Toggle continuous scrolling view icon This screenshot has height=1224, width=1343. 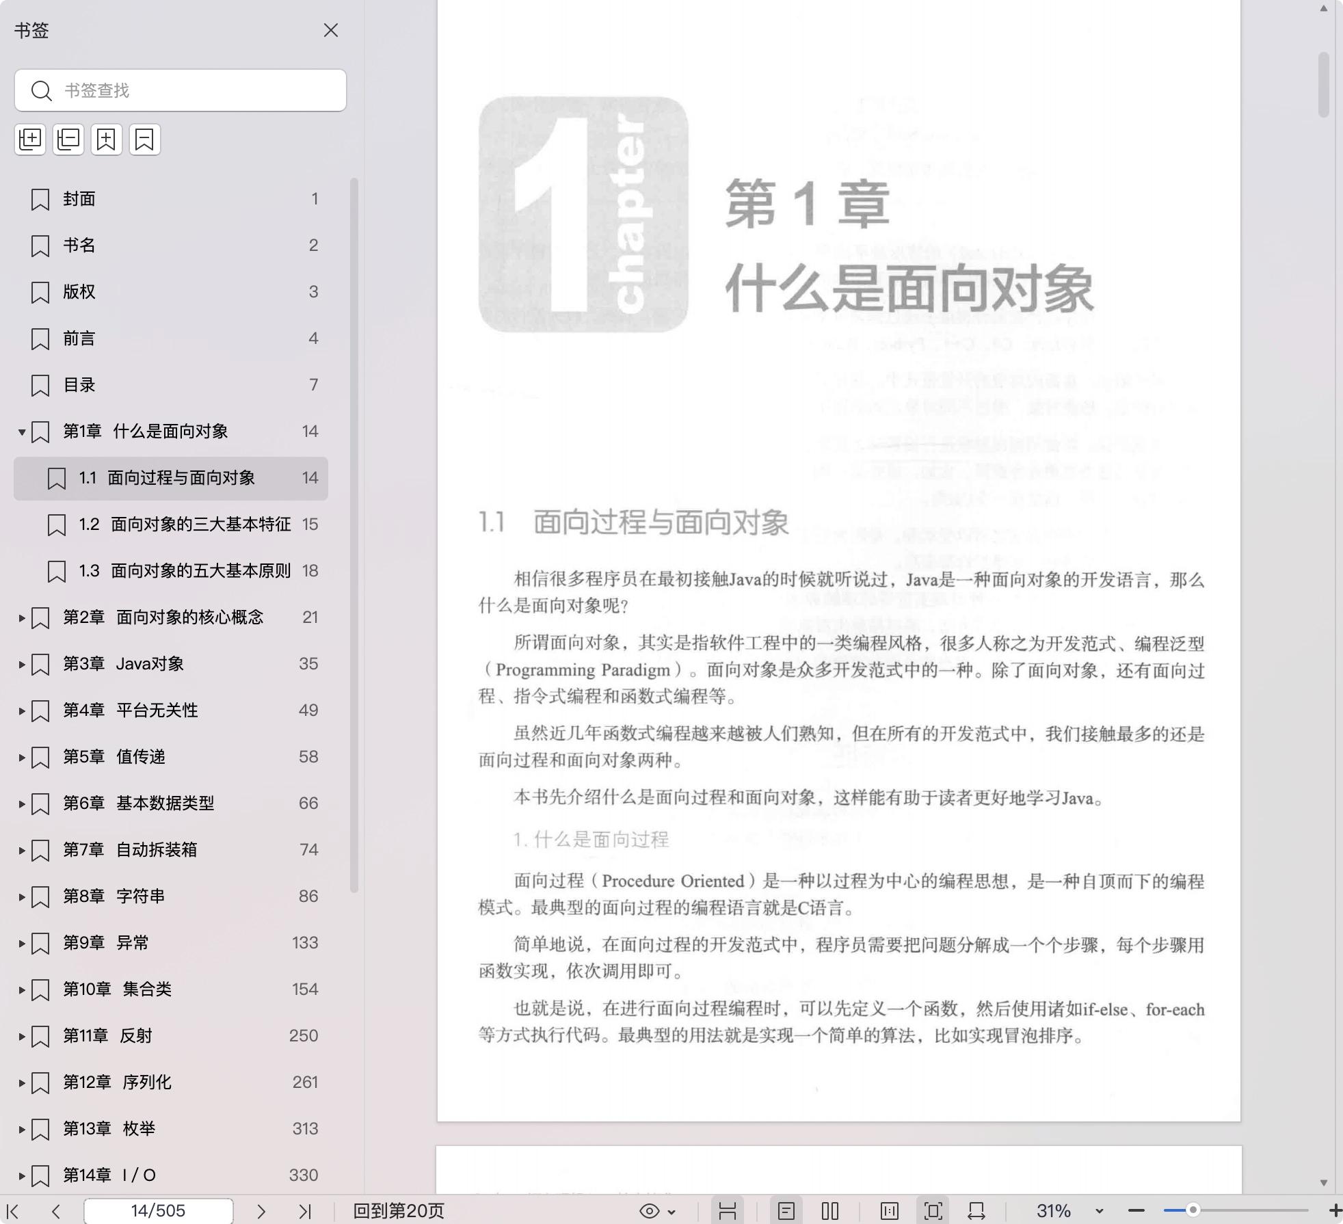tap(728, 1211)
